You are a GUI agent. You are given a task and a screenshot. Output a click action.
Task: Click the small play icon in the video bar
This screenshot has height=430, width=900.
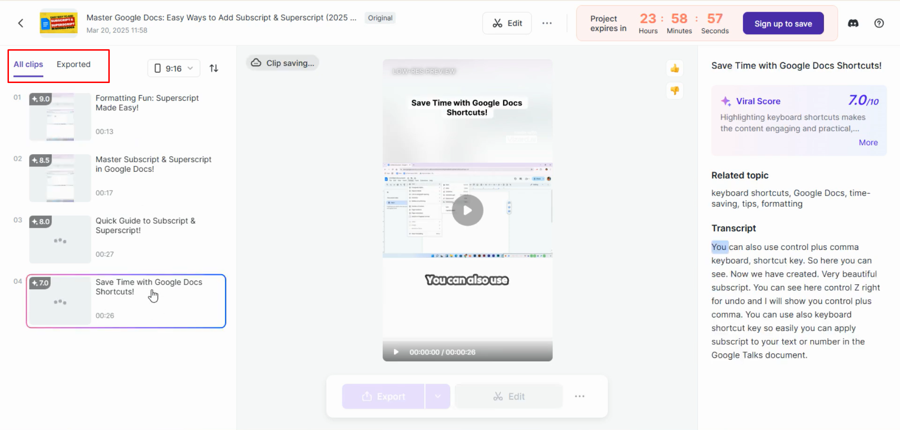tap(396, 352)
